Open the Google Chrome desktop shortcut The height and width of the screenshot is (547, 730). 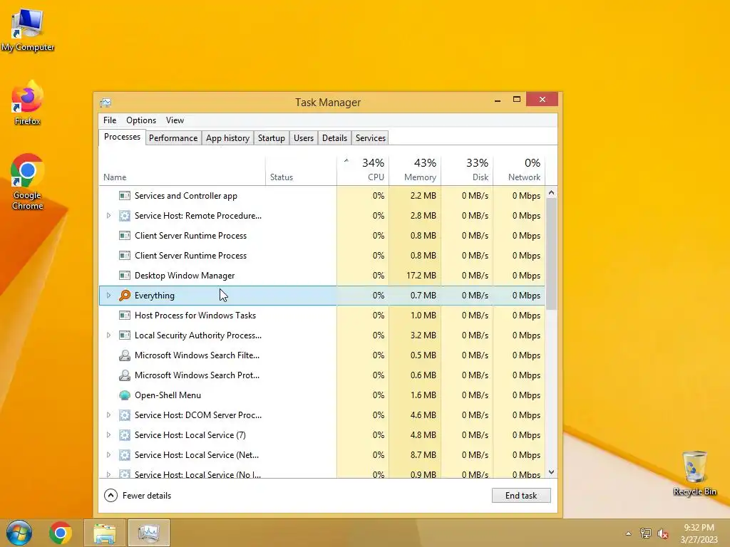point(28,182)
